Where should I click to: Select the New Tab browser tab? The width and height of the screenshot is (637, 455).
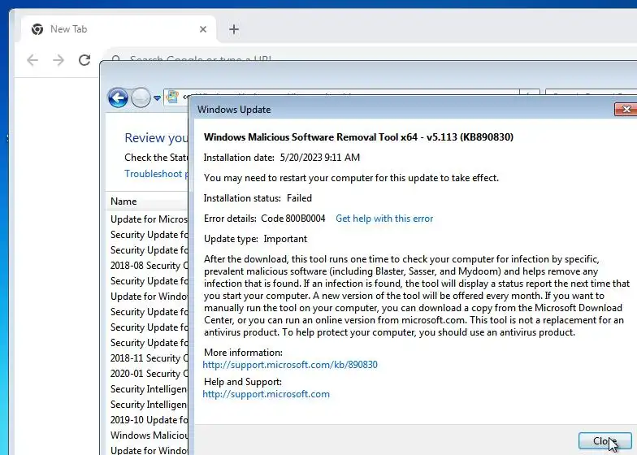click(119, 29)
